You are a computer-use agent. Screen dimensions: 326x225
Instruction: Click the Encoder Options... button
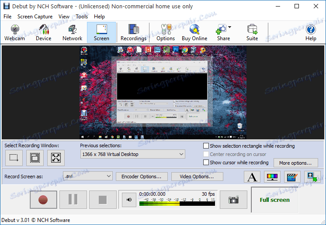142,177
